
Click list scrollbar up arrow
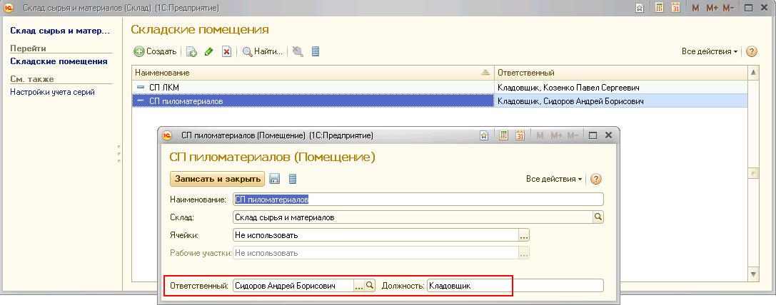click(x=753, y=73)
